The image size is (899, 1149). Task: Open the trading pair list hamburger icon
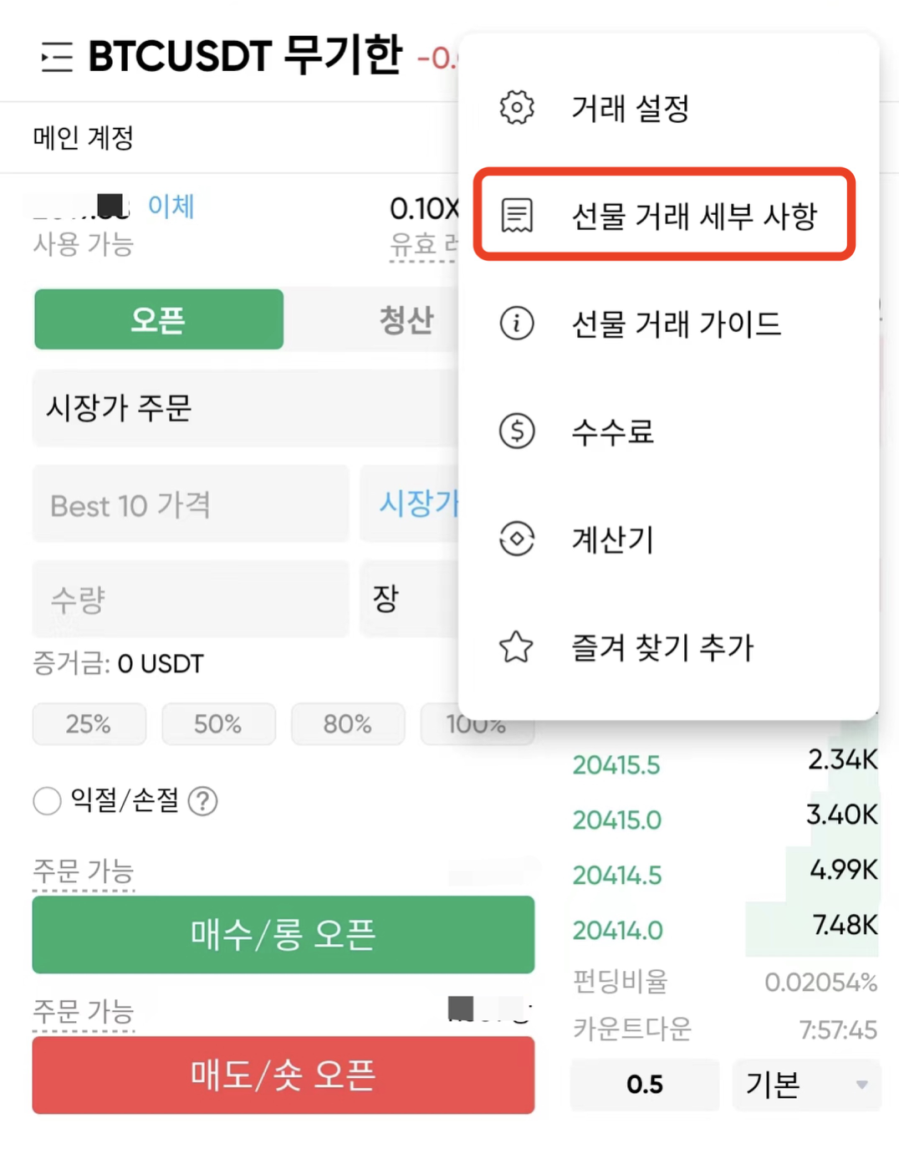click(57, 57)
